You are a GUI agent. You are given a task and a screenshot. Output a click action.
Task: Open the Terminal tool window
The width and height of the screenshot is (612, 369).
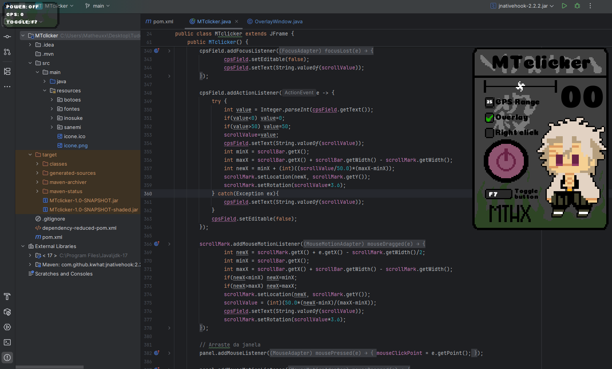tap(7, 342)
